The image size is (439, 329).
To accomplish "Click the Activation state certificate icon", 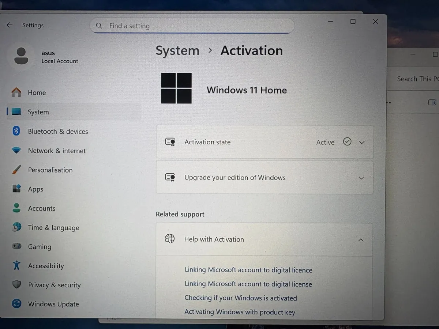I will 170,142.
